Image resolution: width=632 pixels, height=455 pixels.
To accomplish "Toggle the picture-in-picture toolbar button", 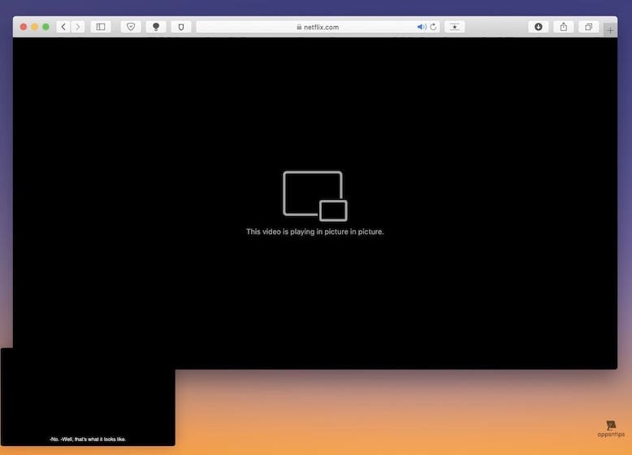I will (454, 27).
